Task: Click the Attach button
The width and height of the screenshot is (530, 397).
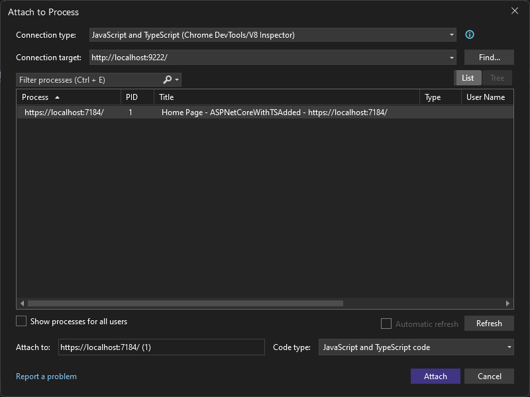Action: click(435, 376)
